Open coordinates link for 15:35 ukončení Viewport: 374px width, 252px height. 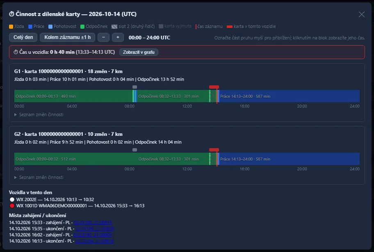coord(94,229)
